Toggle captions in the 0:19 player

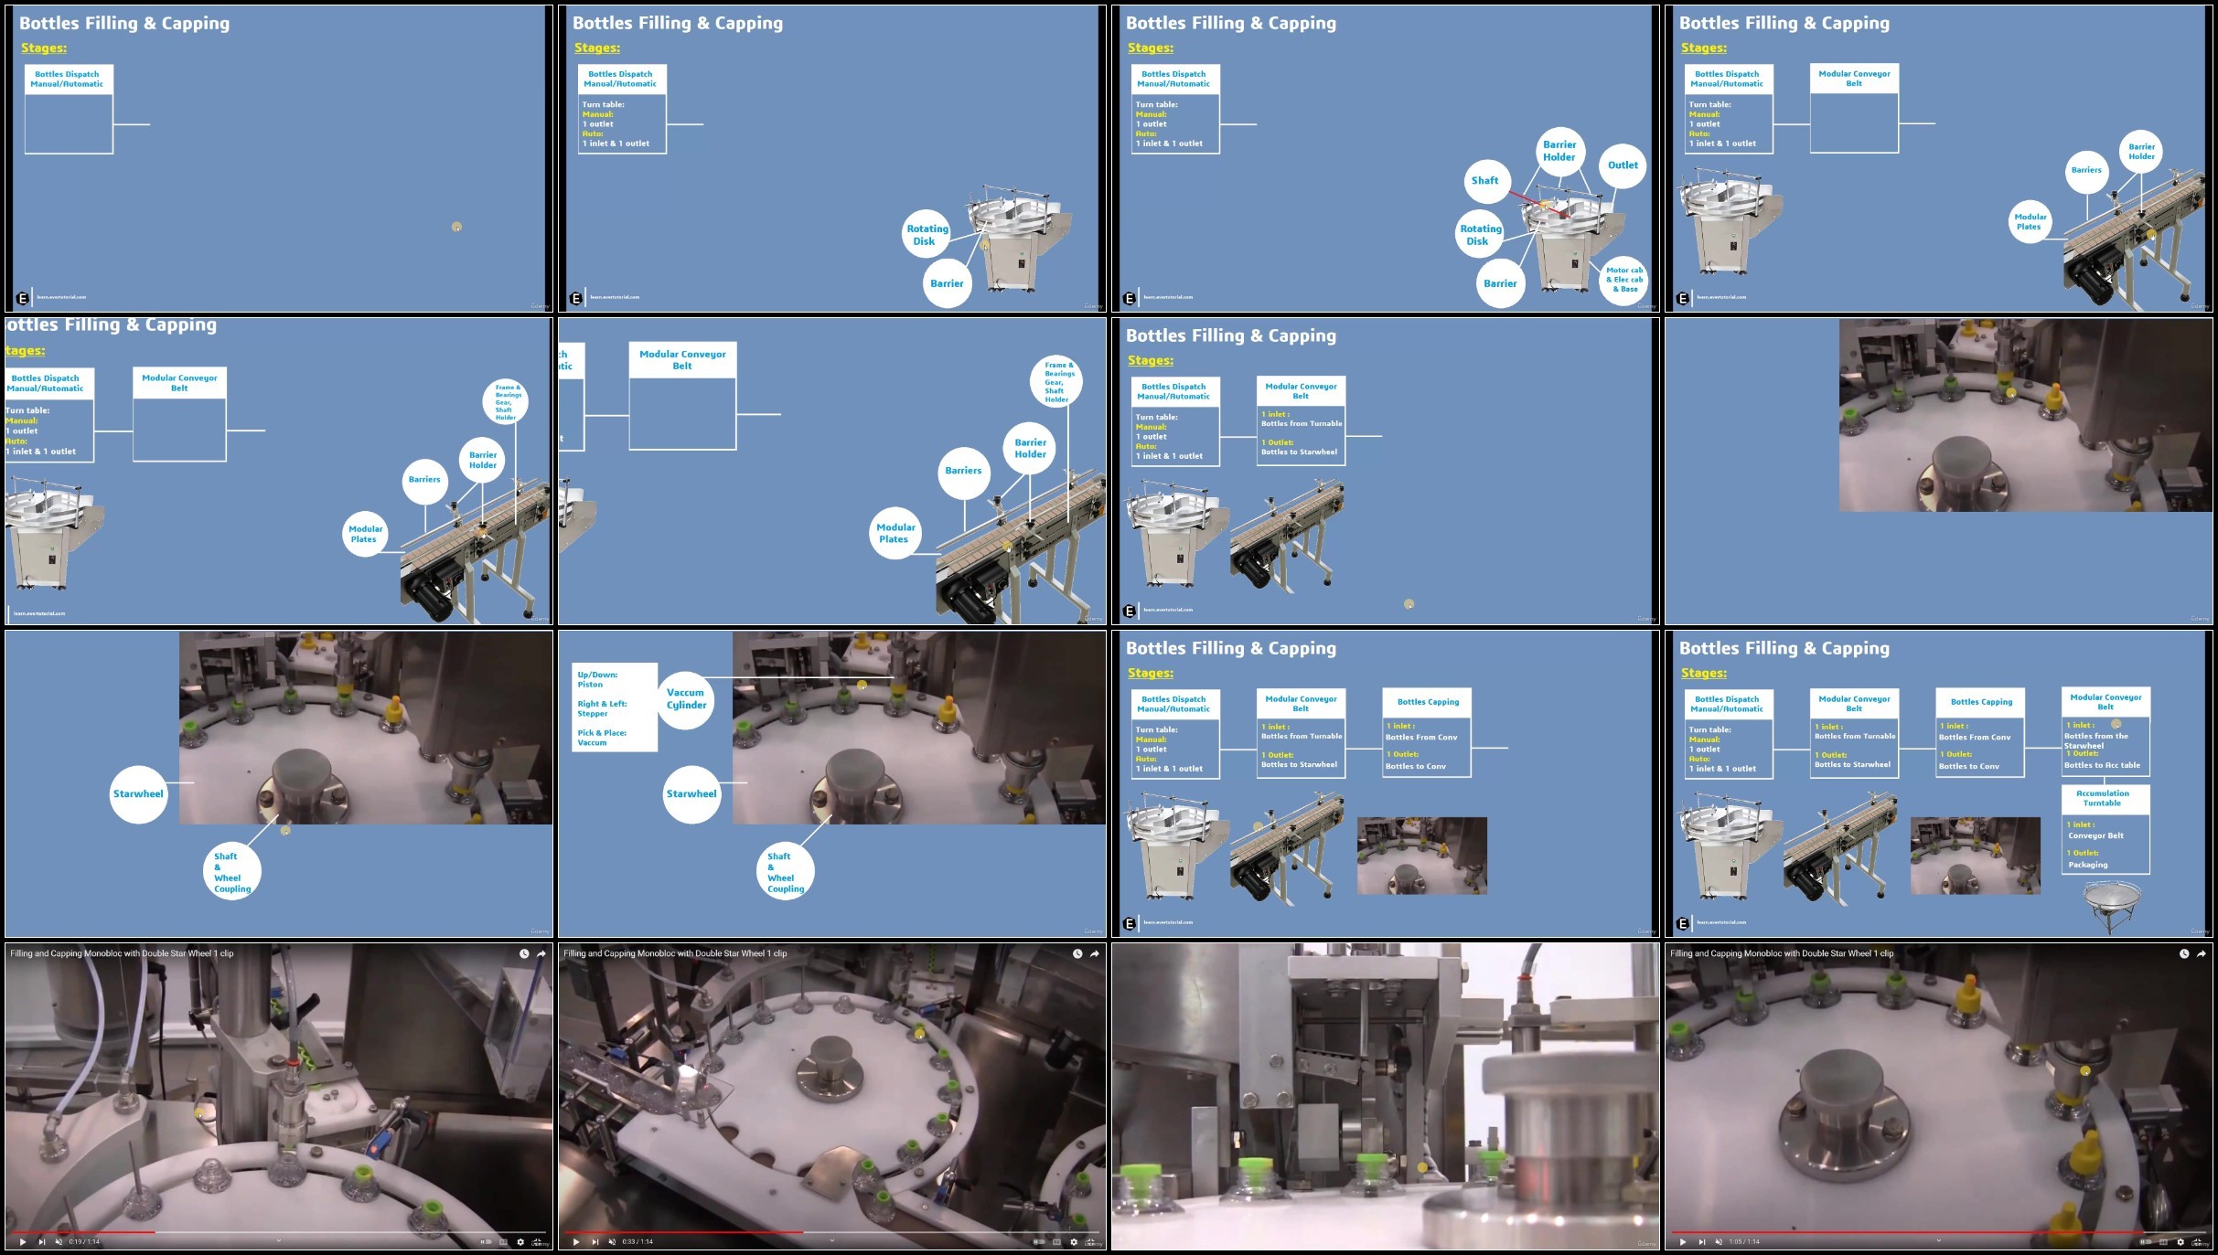503,1241
